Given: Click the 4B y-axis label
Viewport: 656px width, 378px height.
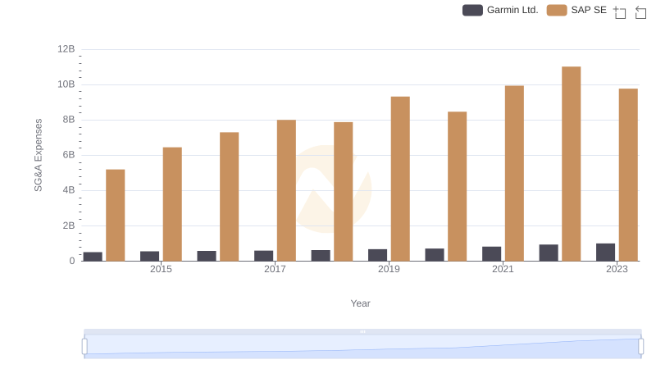Looking at the screenshot, I should coord(69,190).
